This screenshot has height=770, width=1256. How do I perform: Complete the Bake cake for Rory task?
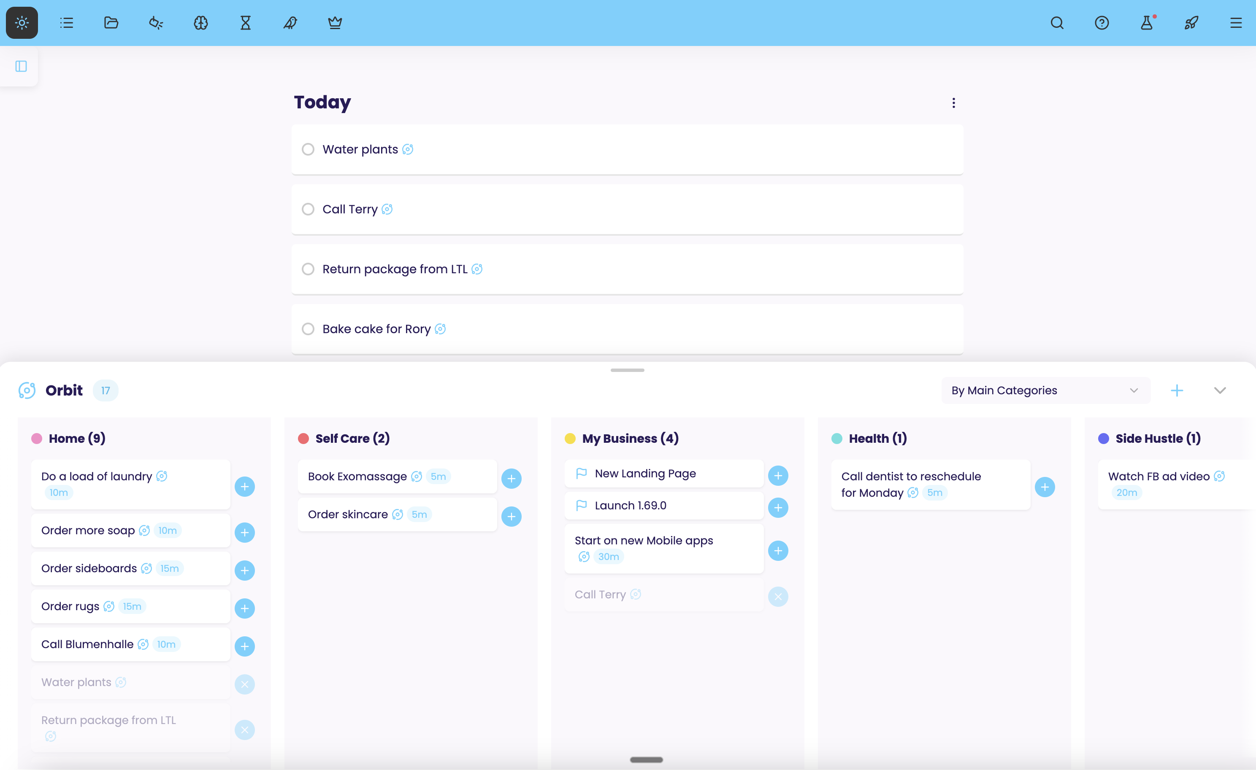point(308,329)
